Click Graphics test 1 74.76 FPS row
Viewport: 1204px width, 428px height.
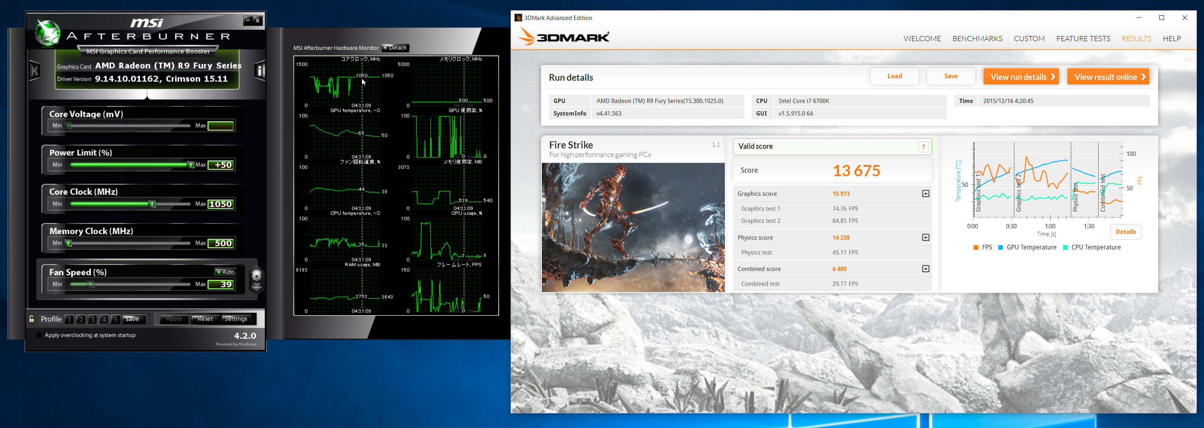click(x=832, y=208)
